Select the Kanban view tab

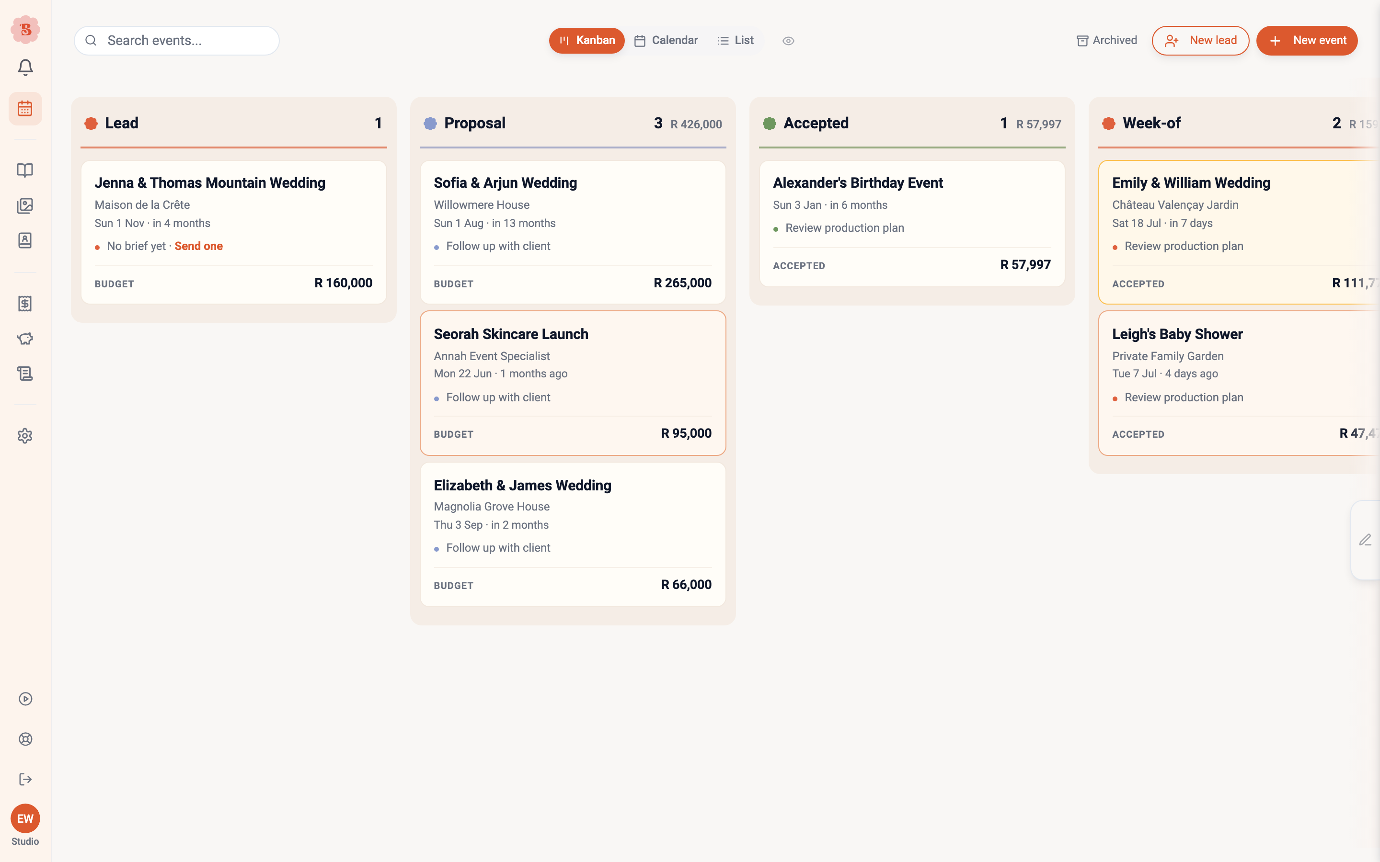click(x=586, y=41)
